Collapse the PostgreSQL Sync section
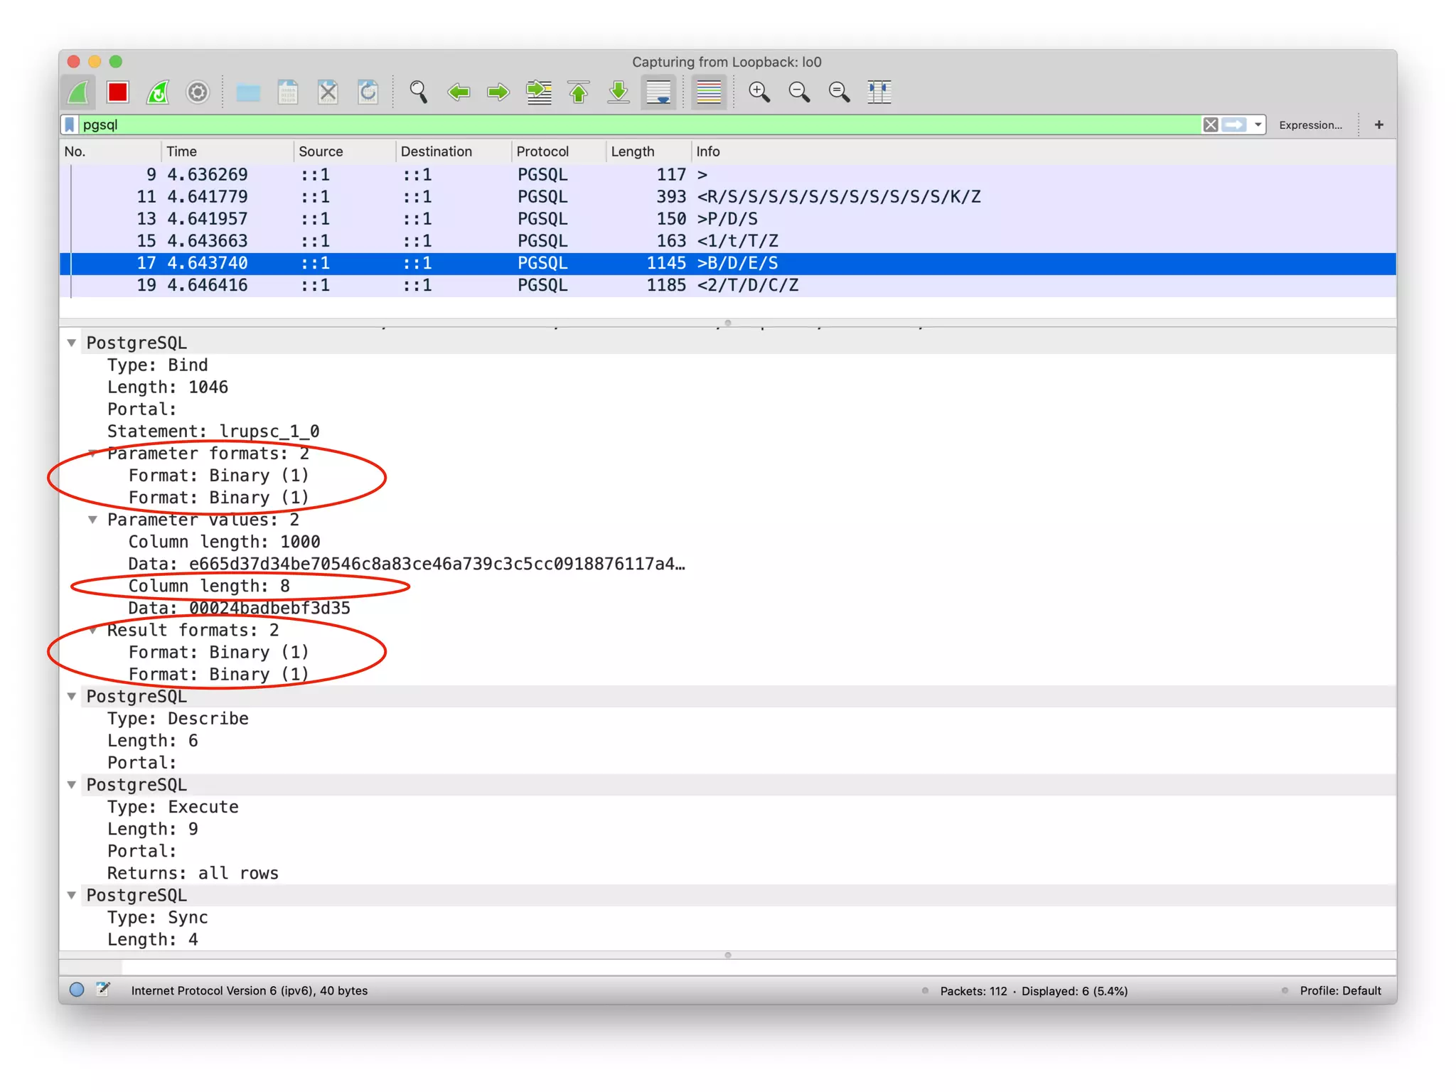1456x1092 pixels. (72, 895)
